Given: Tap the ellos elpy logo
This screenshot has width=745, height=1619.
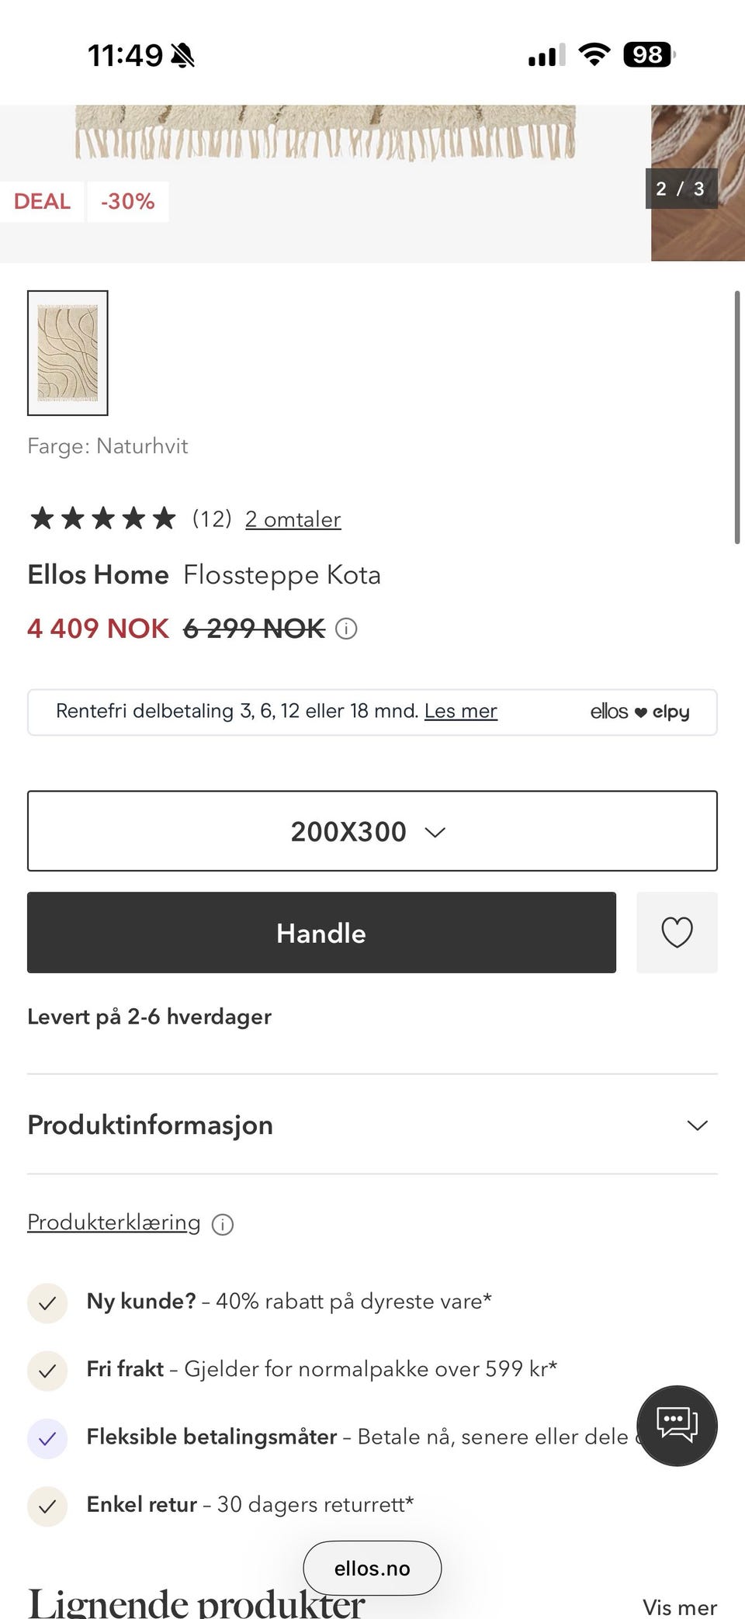Looking at the screenshot, I should [x=639, y=712].
